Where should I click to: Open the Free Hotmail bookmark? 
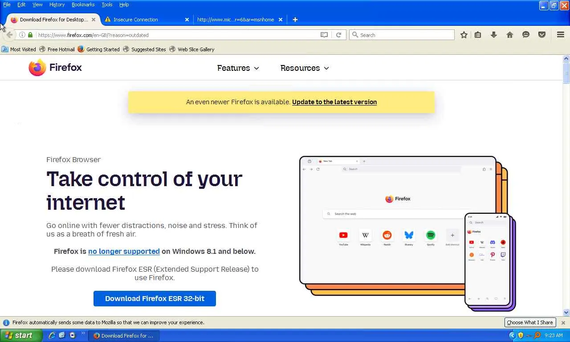point(57,49)
